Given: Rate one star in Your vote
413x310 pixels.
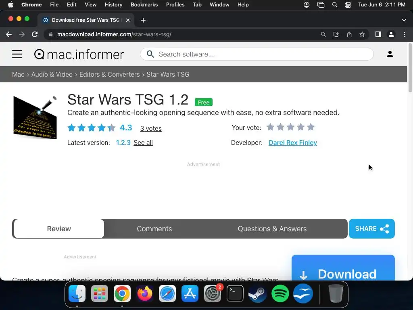Looking at the screenshot, I should (270, 127).
